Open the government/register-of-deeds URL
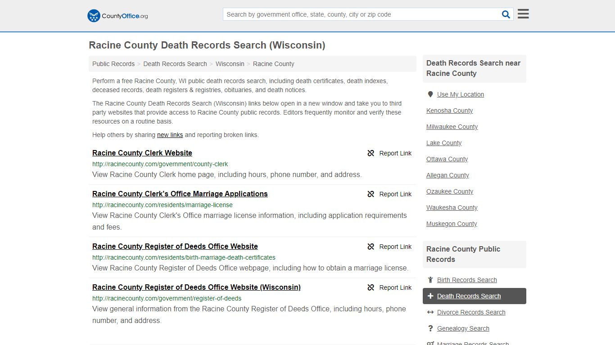Screen dimensions: 615x345 point(167,298)
